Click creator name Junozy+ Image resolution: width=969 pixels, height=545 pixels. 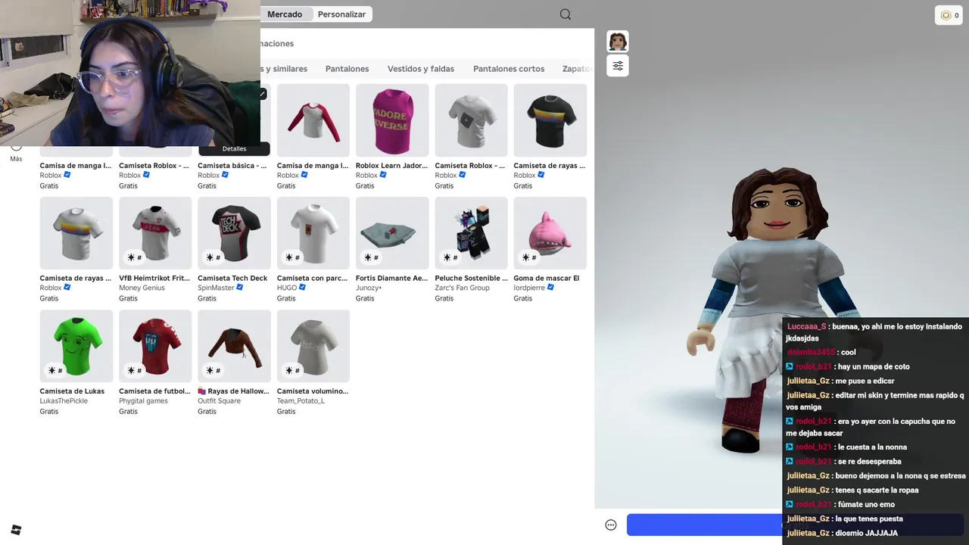[x=369, y=288]
